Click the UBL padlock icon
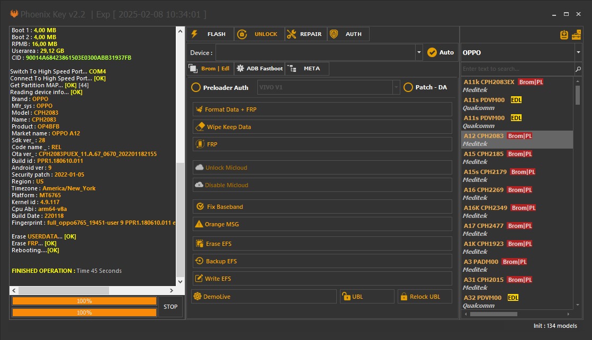This screenshot has height=340, width=592. [x=348, y=296]
